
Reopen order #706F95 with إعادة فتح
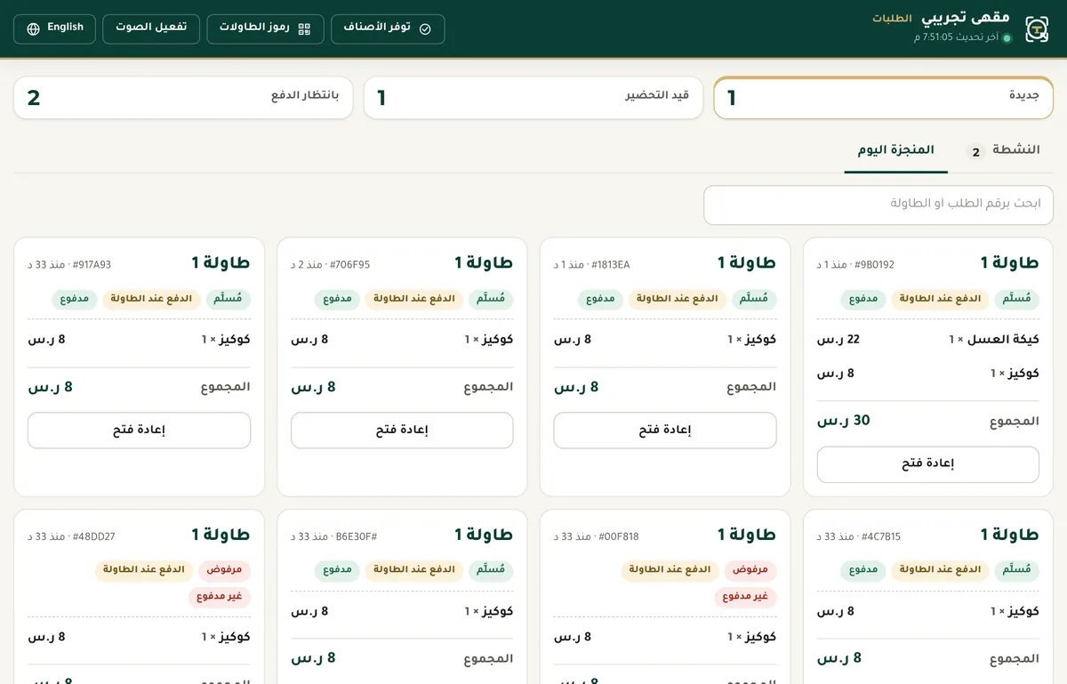[402, 431]
